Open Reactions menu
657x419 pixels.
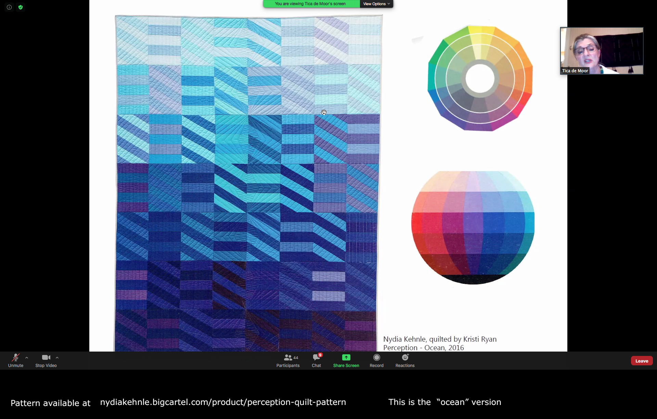405,361
